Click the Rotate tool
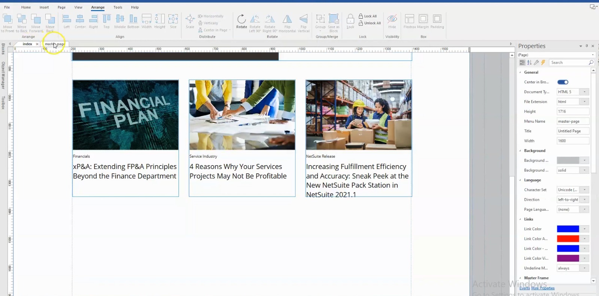 click(x=242, y=19)
